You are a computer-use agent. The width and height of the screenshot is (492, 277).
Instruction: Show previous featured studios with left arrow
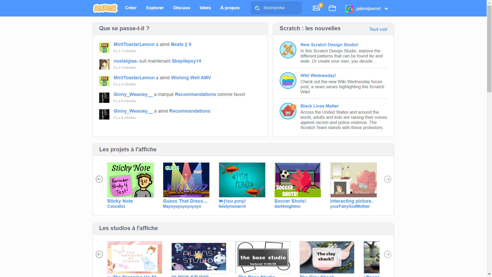pos(99,254)
